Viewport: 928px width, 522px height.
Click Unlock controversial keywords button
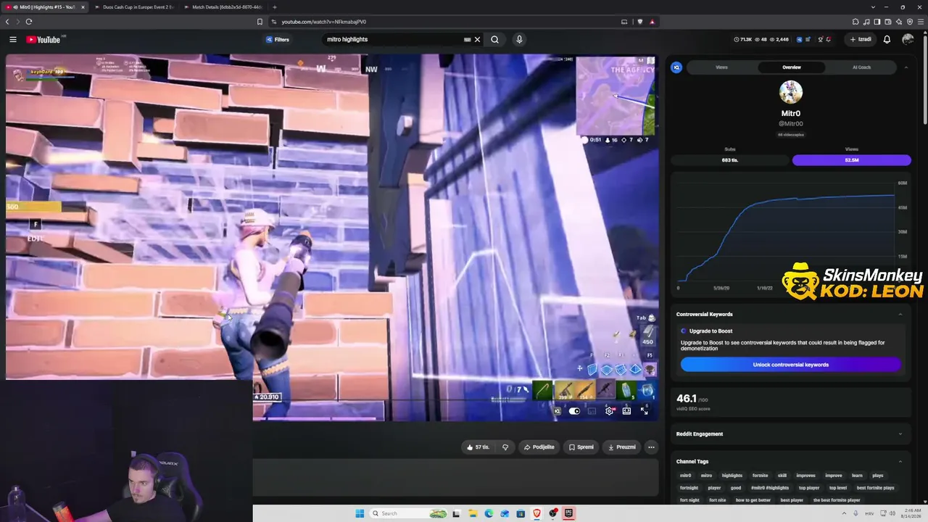[x=790, y=365]
